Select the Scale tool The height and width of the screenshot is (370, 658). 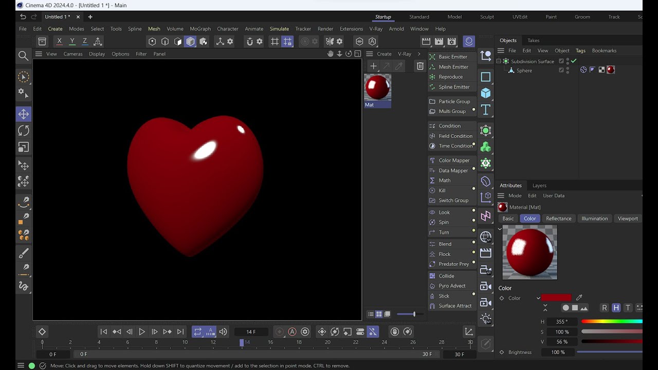click(x=24, y=147)
